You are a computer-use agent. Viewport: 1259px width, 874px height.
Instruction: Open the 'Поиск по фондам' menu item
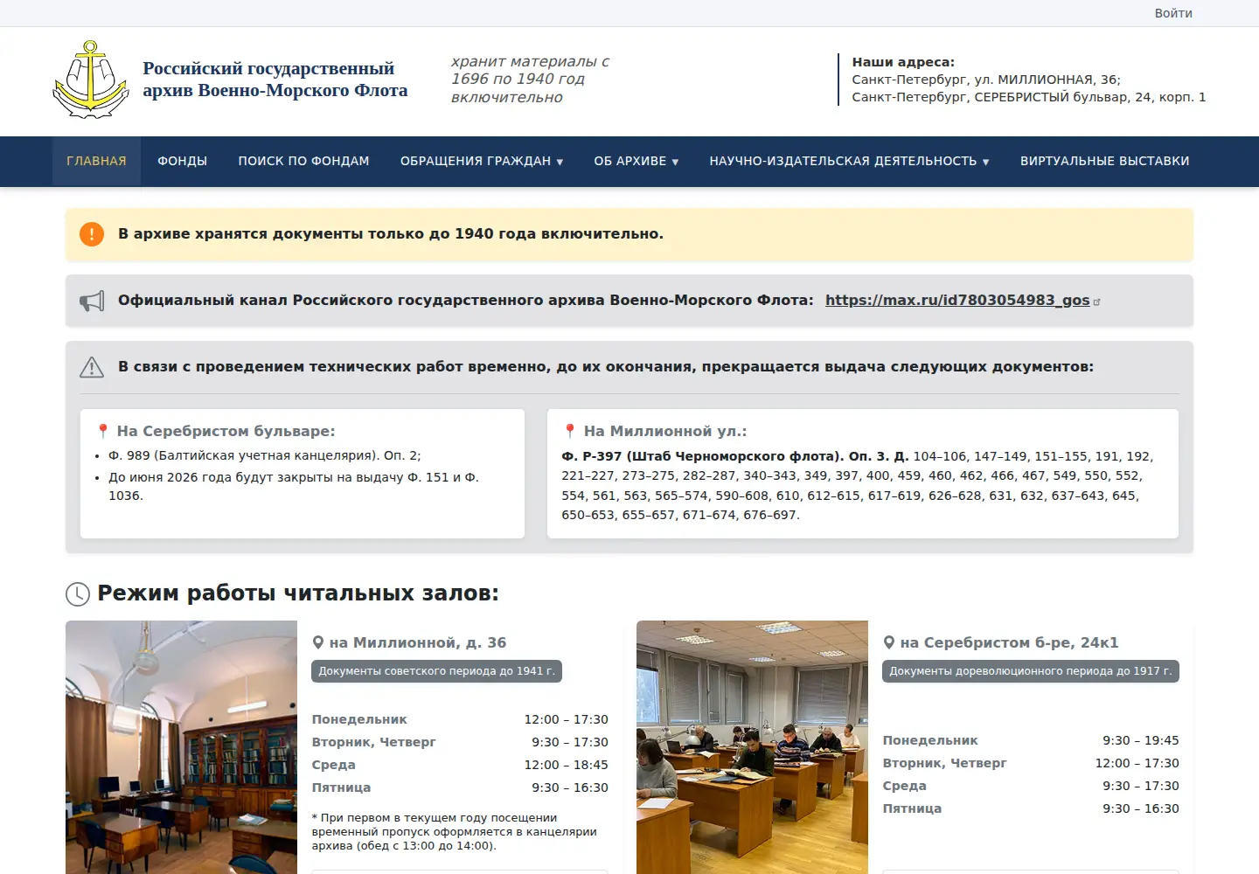304,161
